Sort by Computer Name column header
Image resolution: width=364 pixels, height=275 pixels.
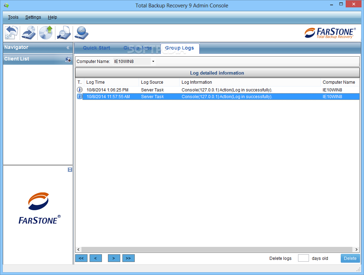pos(340,82)
